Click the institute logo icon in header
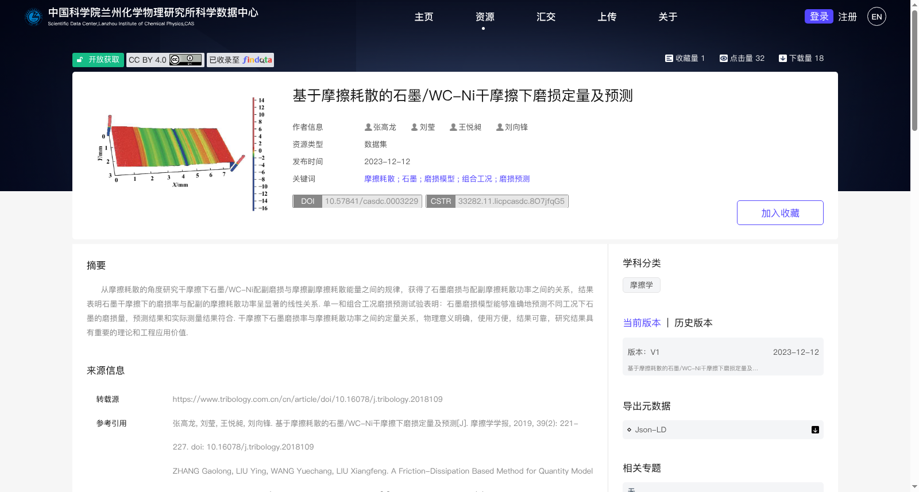 (x=33, y=17)
